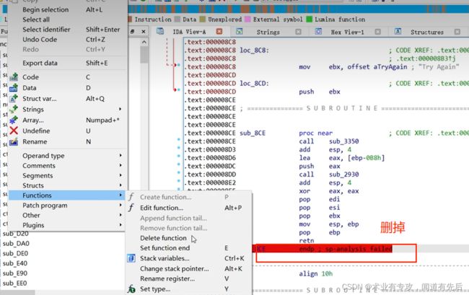The image size is (469, 295).
Task: Choose Rename register option
Action: click(x=167, y=278)
